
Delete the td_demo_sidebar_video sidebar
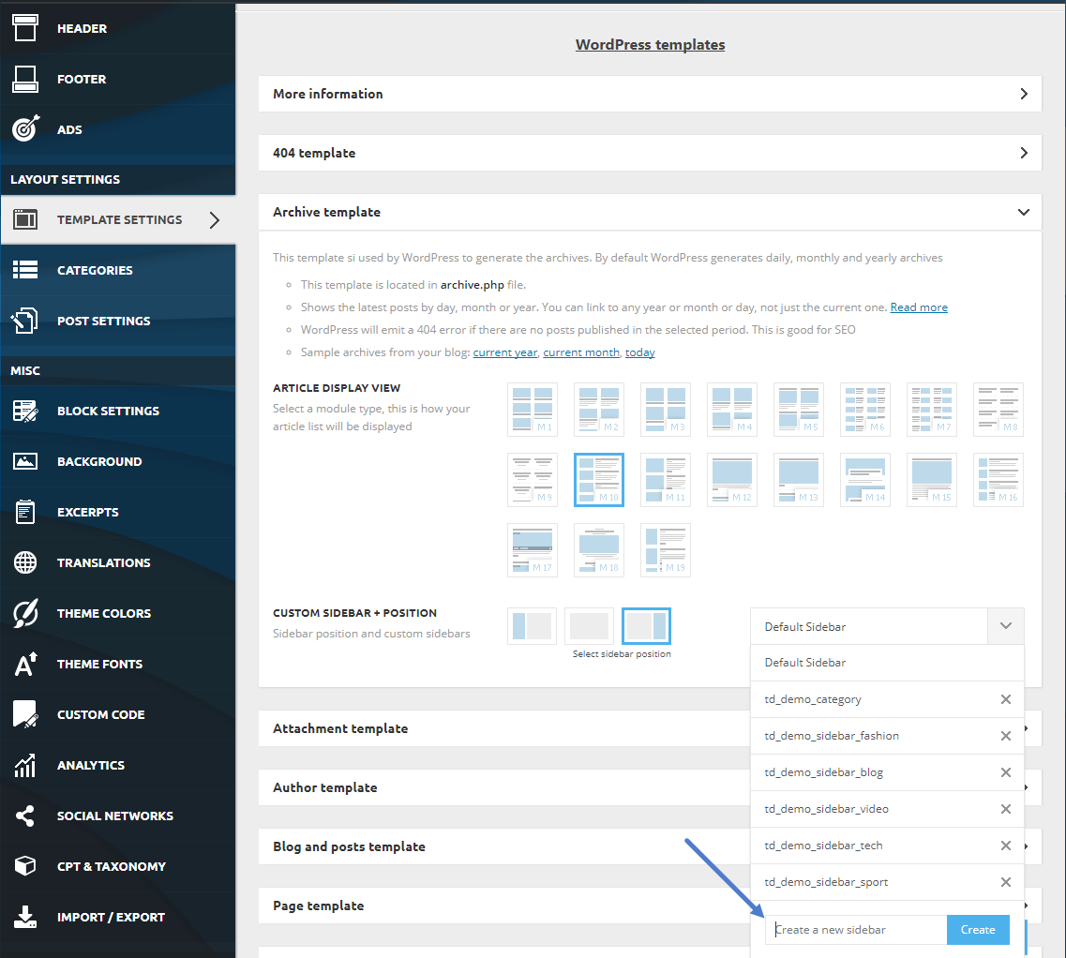coord(1005,809)
